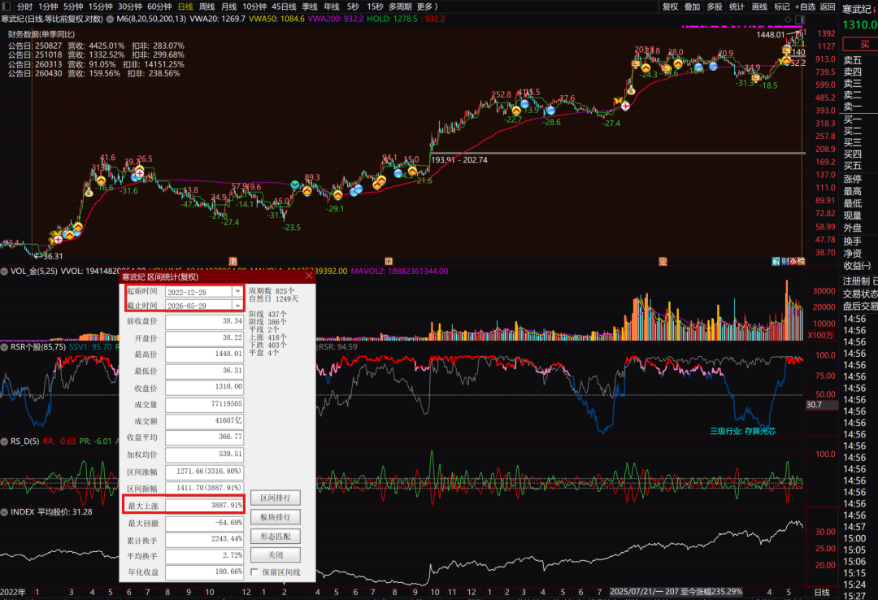This screenshot has width=878, height=600.
Task: Click the 激 marker on the chart bottom
Action: (233, 261)
